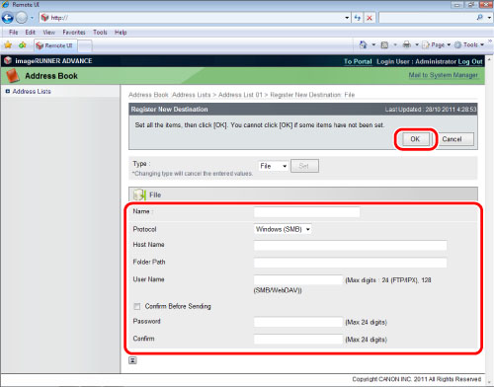Click the Log Out link
The width and height of the screenshot is (494, 387).
point(470,61)
